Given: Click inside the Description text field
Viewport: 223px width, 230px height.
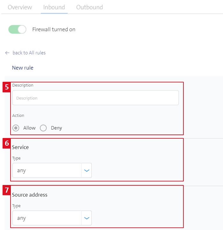Looking at the screenshot, I should [x=96, y=98].
